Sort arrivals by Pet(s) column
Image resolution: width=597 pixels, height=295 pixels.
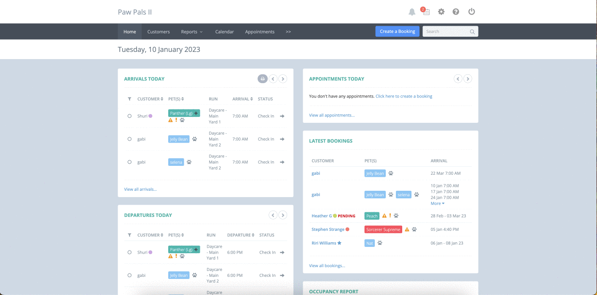coord(176,99)
